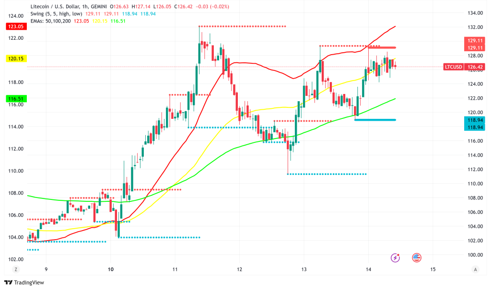Click the green 116.51 EMA label on left axis
Image resolution: width=491 pixels, height=290 pixels.
click(15, 99)
